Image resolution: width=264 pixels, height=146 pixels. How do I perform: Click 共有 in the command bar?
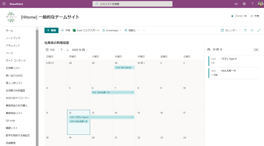[65, 30]
